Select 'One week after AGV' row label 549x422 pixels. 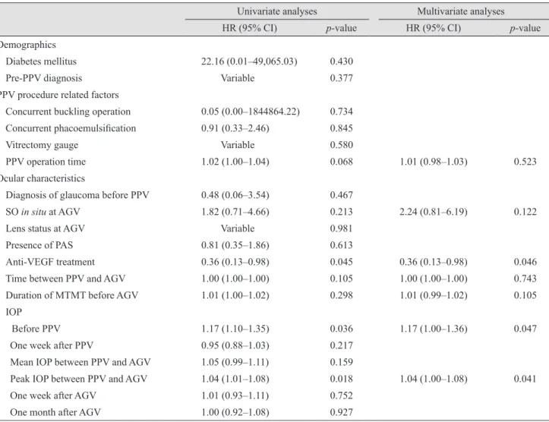[53, 395]
